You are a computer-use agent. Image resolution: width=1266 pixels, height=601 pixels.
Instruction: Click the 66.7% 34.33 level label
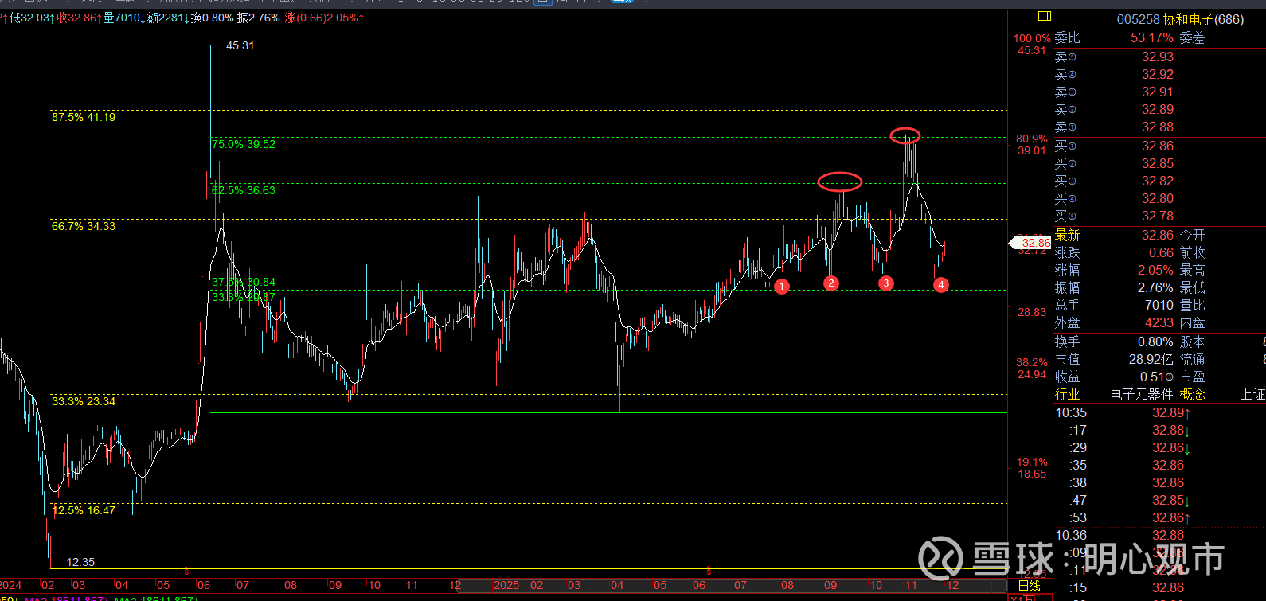click(84, 226)
